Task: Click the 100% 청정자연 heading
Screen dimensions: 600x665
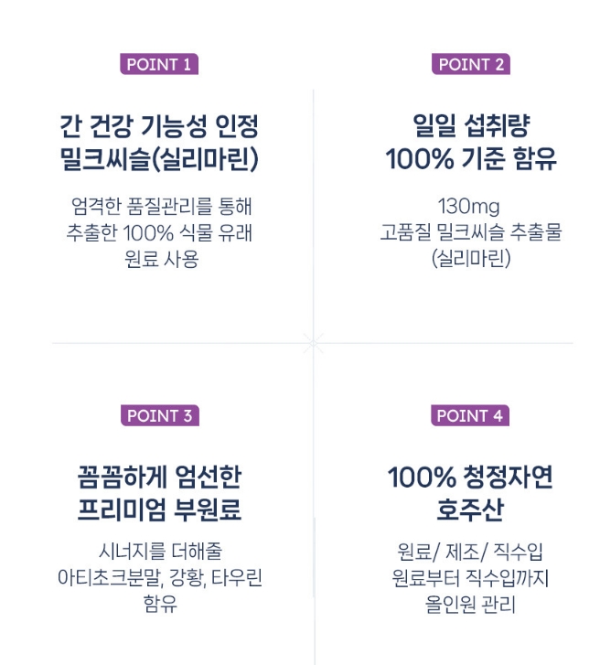Action: (x=470, y=477)
